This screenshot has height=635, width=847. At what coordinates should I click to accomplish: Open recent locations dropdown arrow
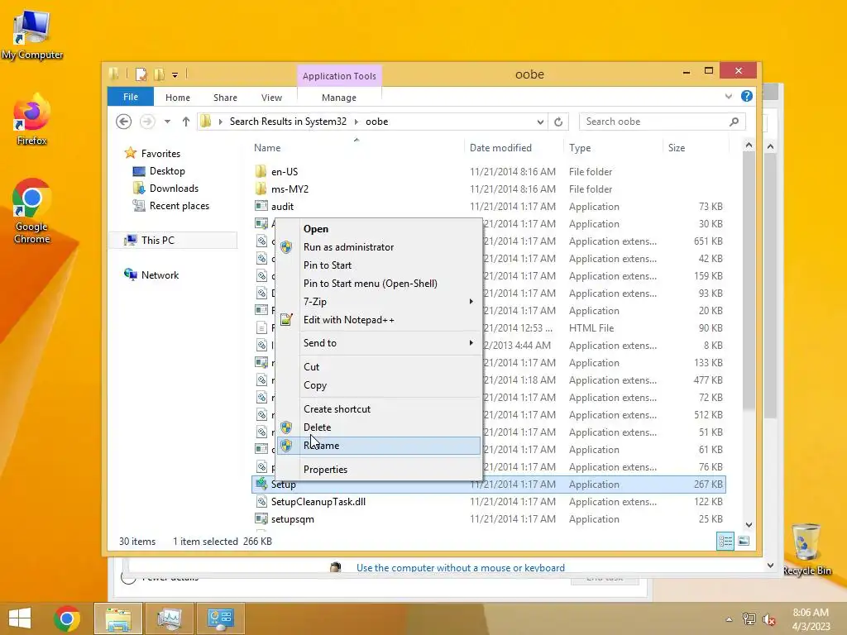point(167,122)
